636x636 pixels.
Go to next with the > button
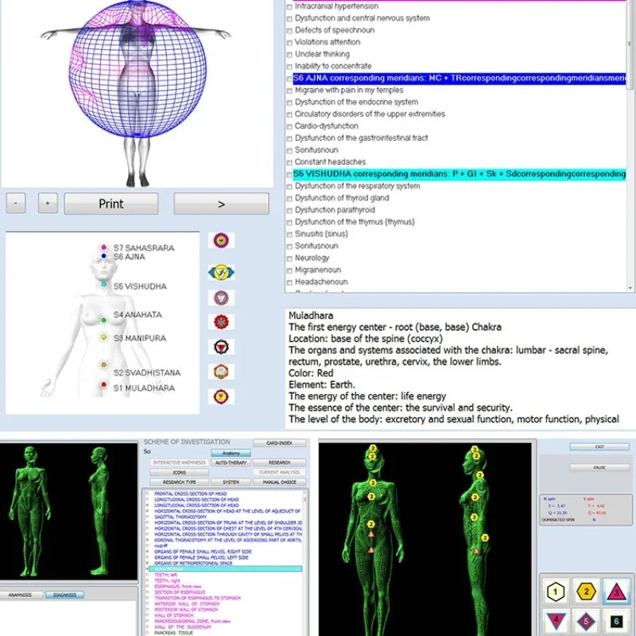(222, 204)
